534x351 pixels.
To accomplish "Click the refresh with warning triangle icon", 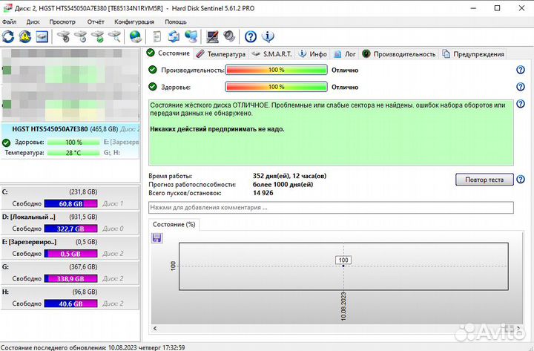I will click(25, 36).
